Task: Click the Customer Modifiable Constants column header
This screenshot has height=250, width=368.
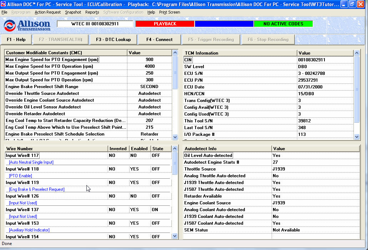Action: tap(66, 53)
